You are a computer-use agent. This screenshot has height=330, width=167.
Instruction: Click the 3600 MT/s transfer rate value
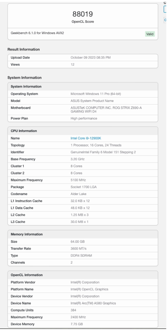(78, 248)
